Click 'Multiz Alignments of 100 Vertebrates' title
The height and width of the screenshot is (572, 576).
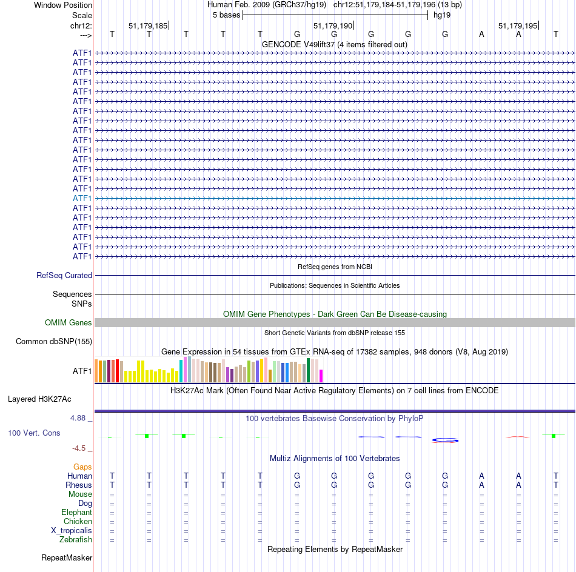(335, 459)
